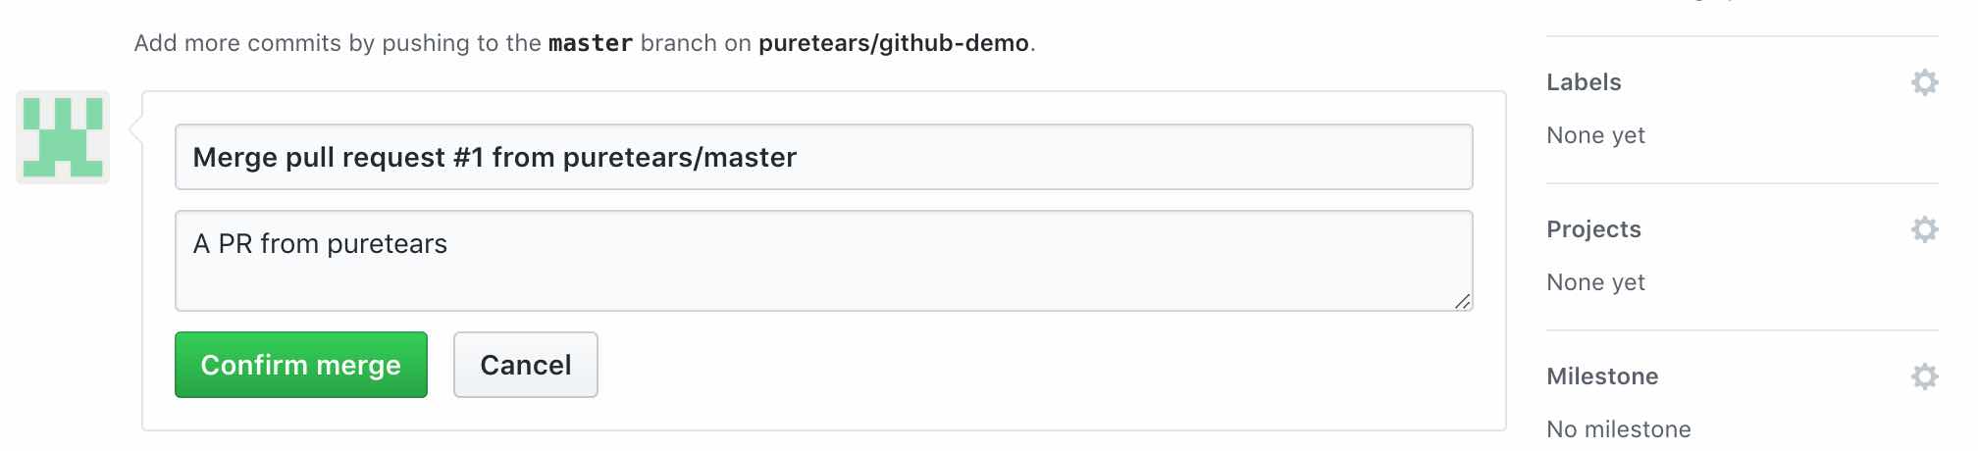Viewport: 1978px width, 451px height.
Task: Expand the Projects sidebar section heading
Action: tap(1593, 229)
